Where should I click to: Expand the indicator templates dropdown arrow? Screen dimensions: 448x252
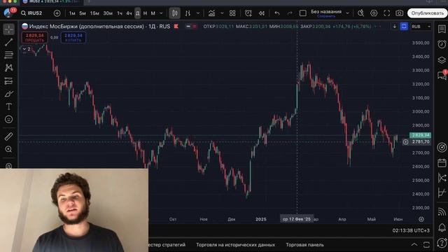[x=222, y=13]
